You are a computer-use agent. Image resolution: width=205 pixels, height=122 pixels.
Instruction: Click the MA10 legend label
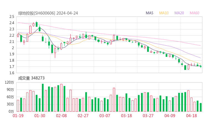point(164,13)
